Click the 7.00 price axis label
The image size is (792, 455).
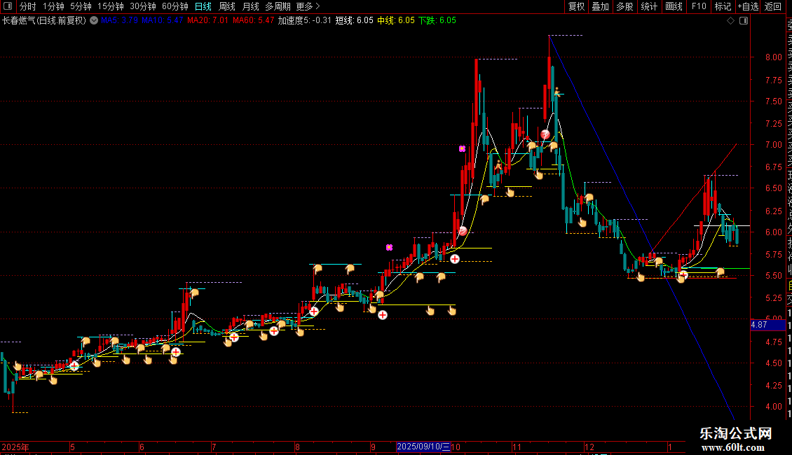774,145
